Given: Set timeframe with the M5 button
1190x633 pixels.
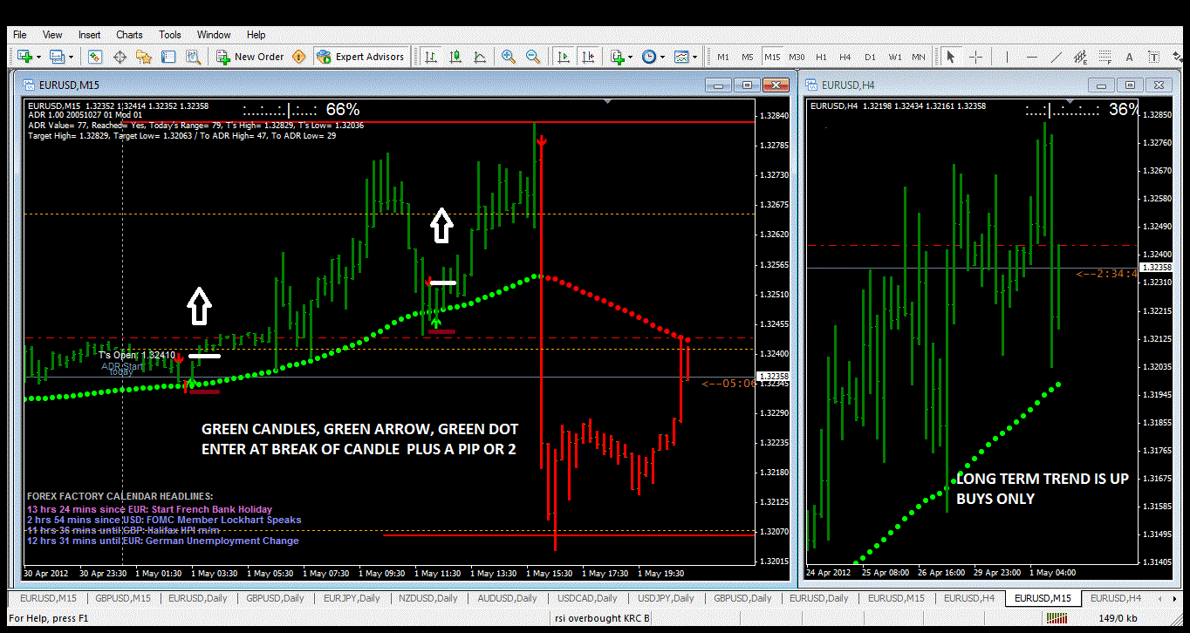Looking at the screenshot, I should tap(748, 57).
